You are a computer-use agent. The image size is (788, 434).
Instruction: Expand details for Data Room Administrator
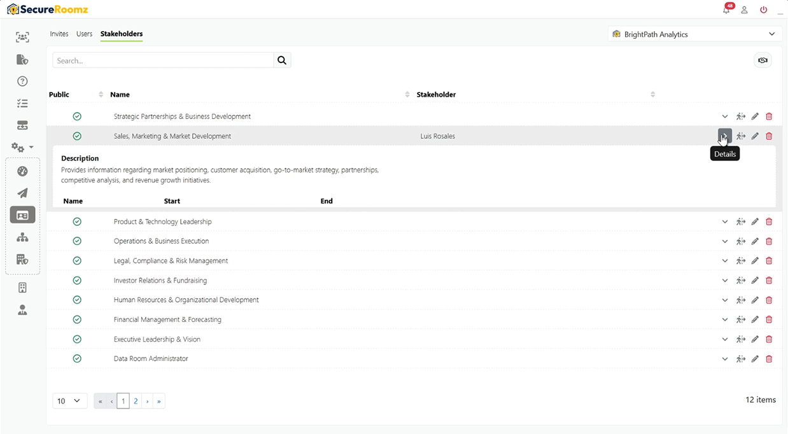[725, 359]
